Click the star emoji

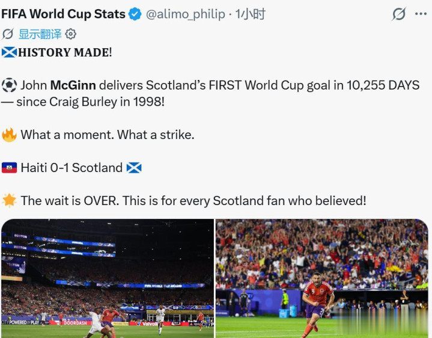click(9, 200)
